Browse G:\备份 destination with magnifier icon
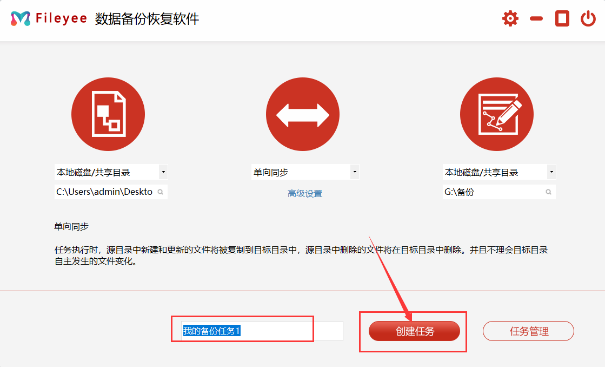The height and width of the screenshot is (367, 605). [548, 192]
